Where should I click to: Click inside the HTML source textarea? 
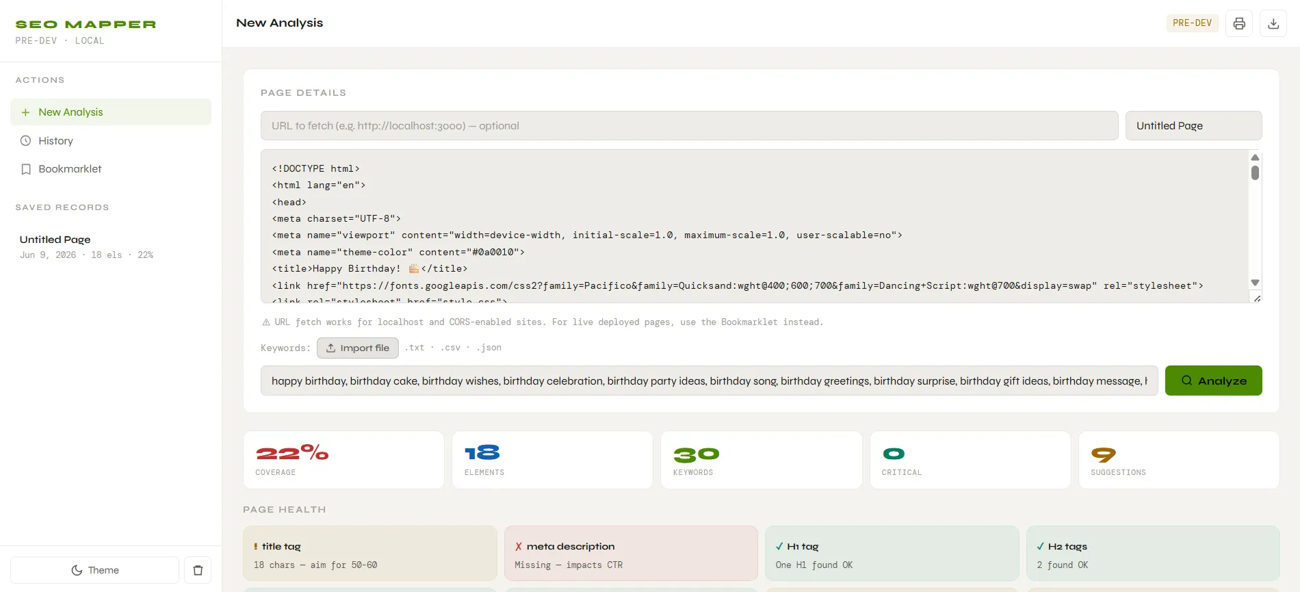(755, 227)
